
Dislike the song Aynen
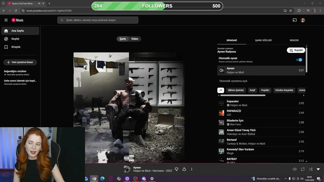point(177,169)
